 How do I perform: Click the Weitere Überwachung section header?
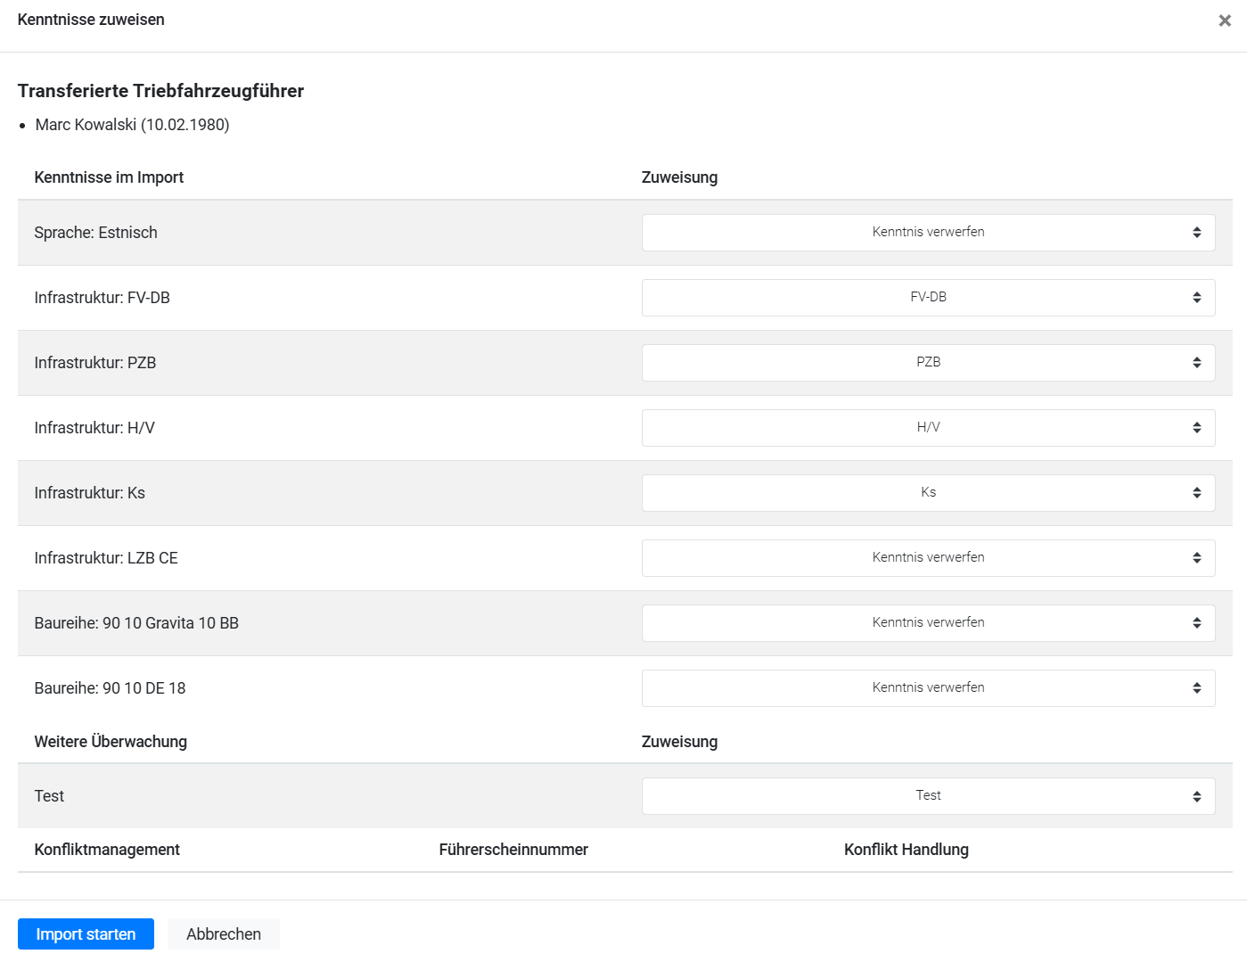[111, 742]
